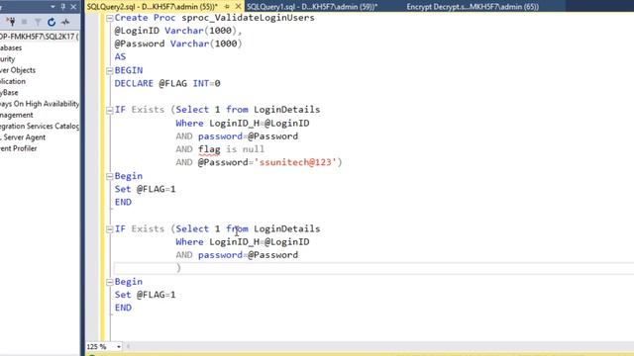This screenshot has width=634, height=356.
Task: Collapse the Create Proc code block
Action: click(x=109, y=18)
